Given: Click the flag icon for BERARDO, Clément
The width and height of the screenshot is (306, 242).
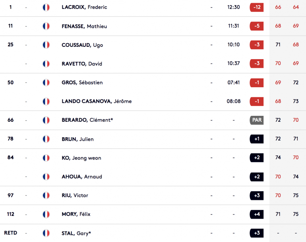Looking at the screenshot, I should coord(46,120).
